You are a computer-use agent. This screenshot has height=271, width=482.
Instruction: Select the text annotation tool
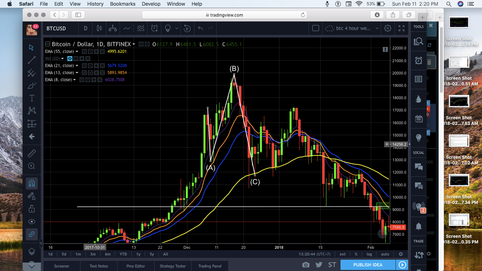pos(31,98)
